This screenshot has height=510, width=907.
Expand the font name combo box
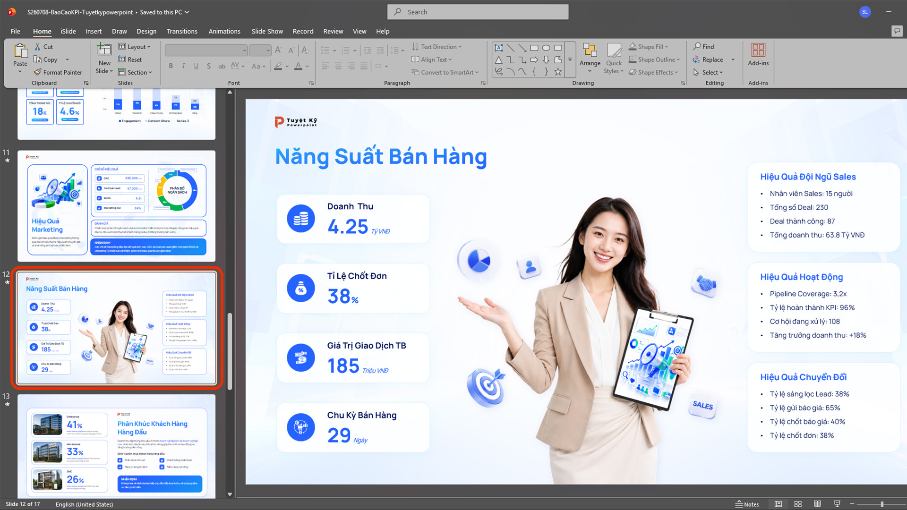tap(244, 50)
